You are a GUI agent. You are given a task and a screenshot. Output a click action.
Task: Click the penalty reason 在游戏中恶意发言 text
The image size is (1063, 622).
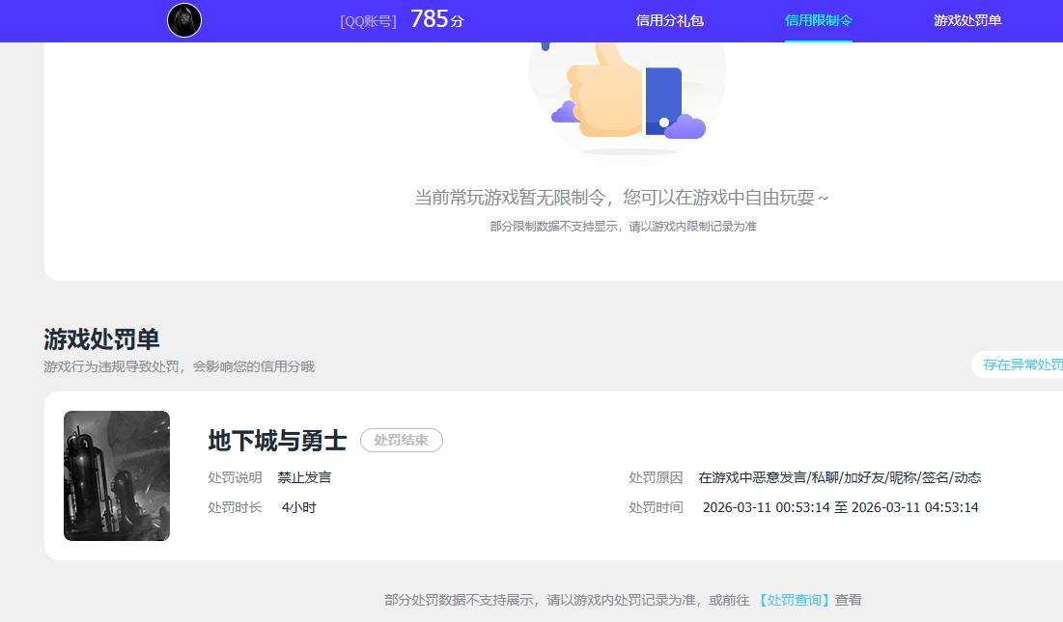pyautogui.click(x=839, y=477)
